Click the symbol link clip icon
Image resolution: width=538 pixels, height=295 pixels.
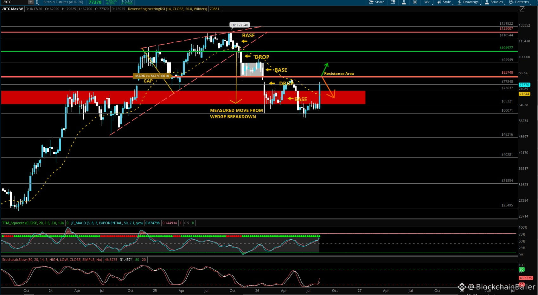pos(37,2)
